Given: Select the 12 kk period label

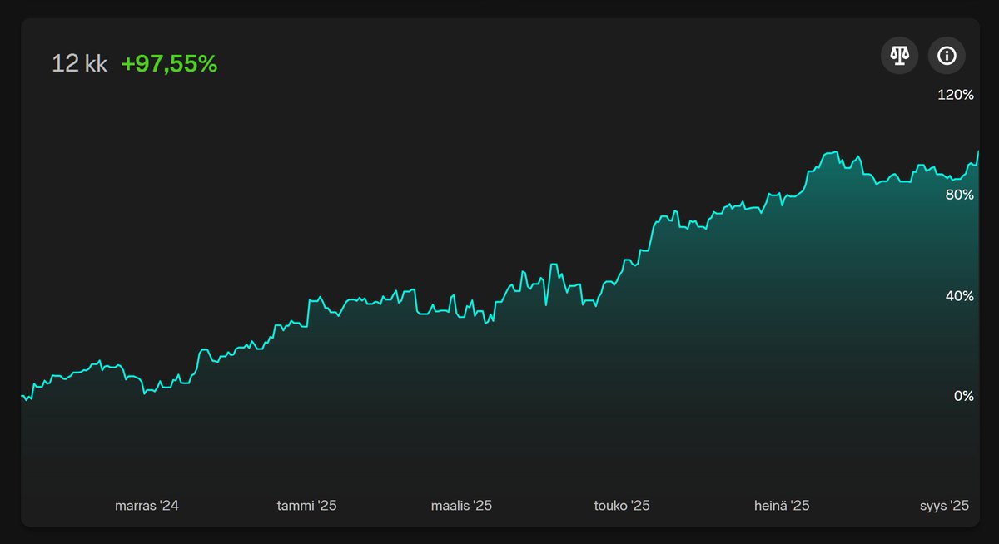Looking at the screenshot, I should pyautogui.click(x=79, y=63).
